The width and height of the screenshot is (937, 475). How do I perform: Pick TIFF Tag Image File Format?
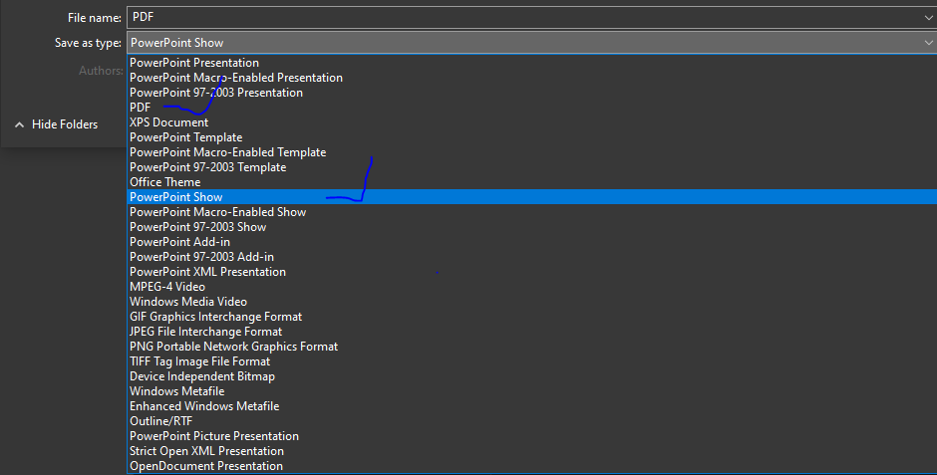pos(532,361)
